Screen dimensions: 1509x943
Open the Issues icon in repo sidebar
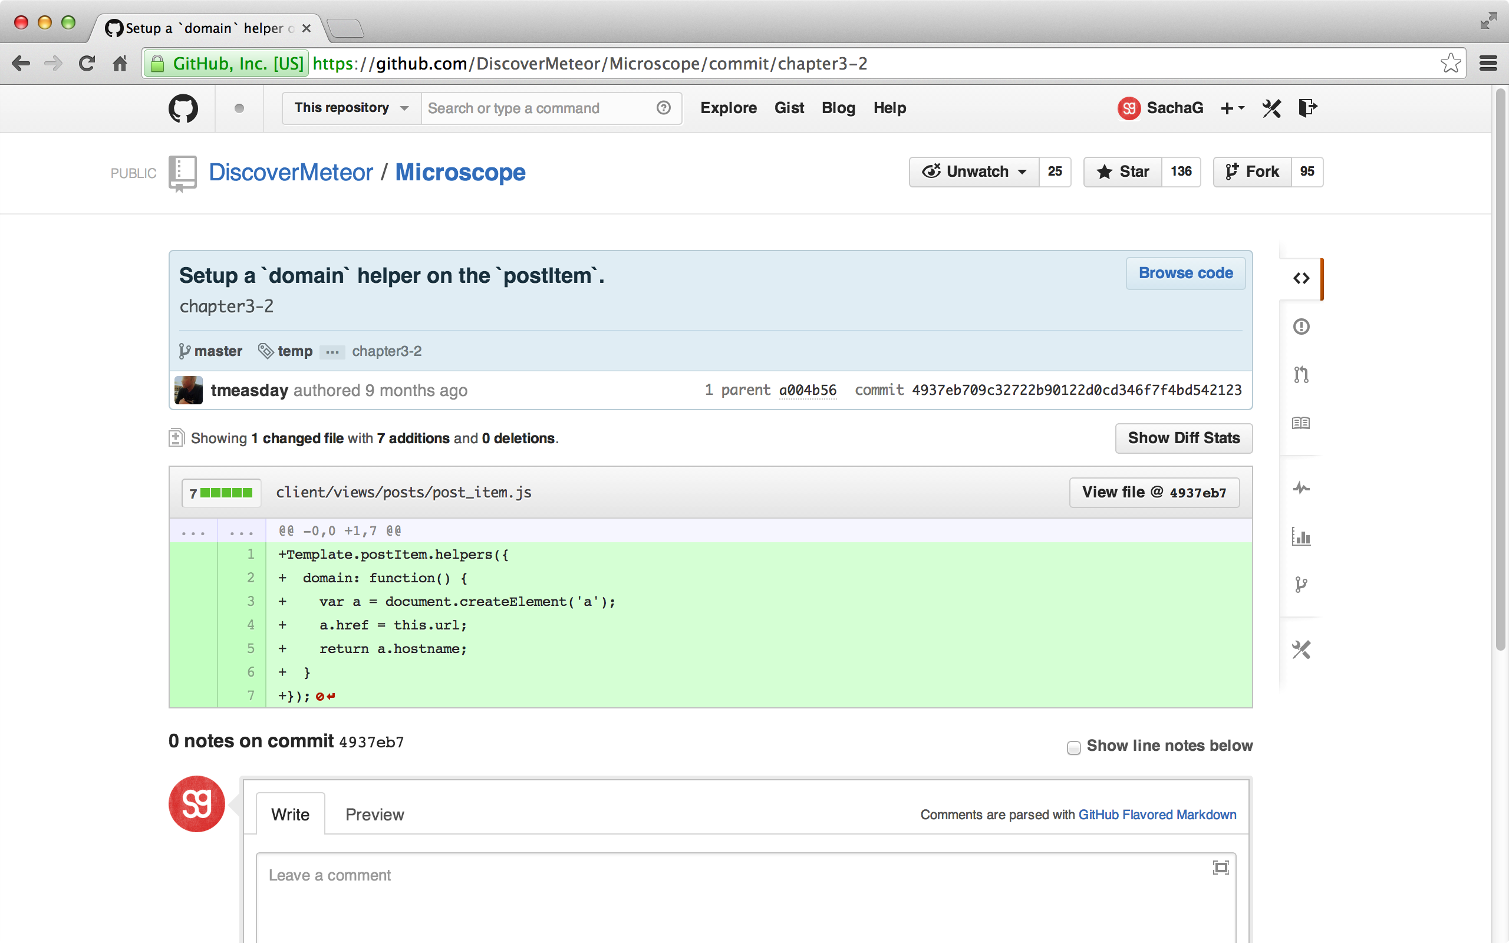1301,326
